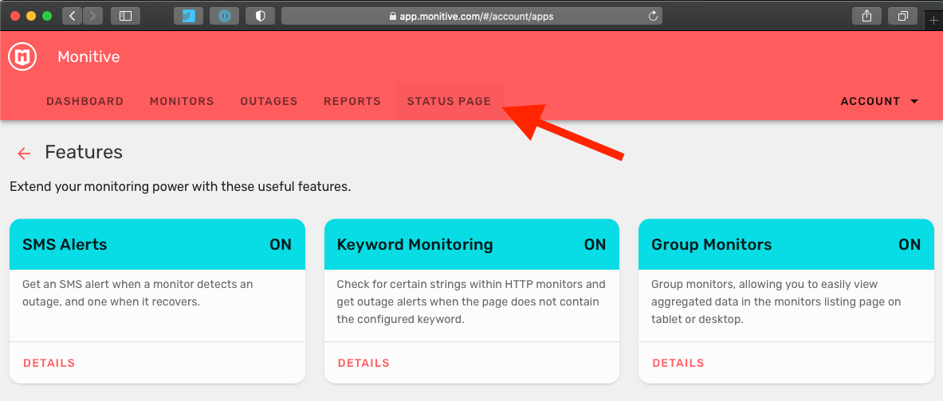
Task: Open Details for Group Monitors
Action: 678,363
